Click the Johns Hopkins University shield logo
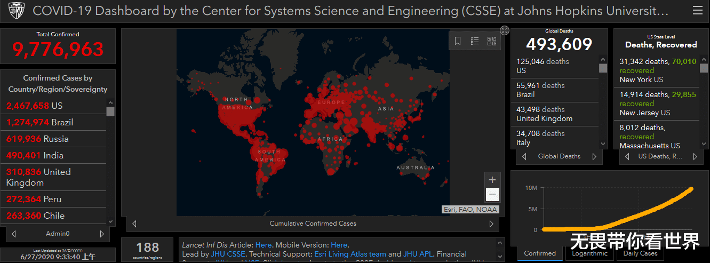710x263 pixels. pyautogui.click(x=14, y=11)
